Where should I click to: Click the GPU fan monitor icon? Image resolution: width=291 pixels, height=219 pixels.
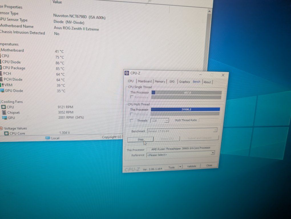coord(4,118)
